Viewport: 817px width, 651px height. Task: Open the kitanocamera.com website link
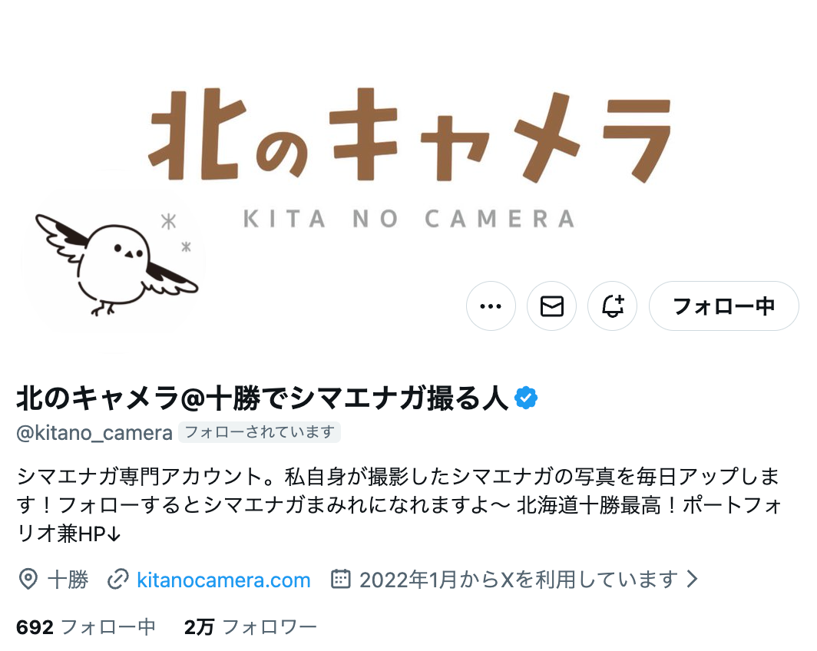click(x=223, y=580)
